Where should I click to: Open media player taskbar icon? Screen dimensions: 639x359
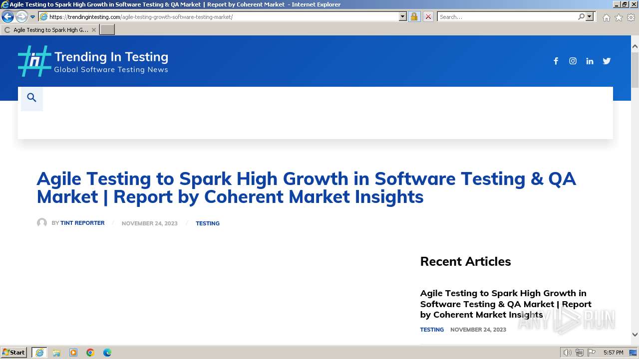click(73, 353)
